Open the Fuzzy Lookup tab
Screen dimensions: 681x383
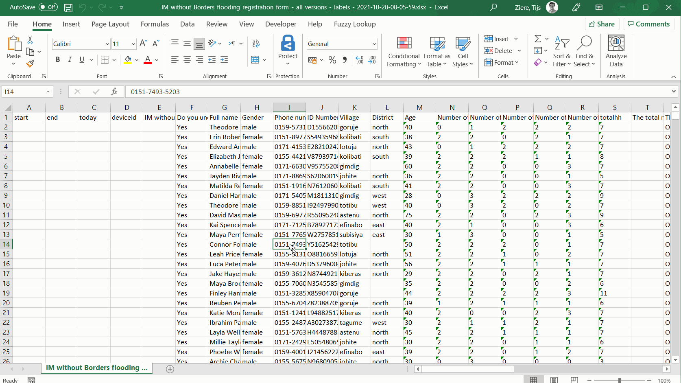coord(355,24)
